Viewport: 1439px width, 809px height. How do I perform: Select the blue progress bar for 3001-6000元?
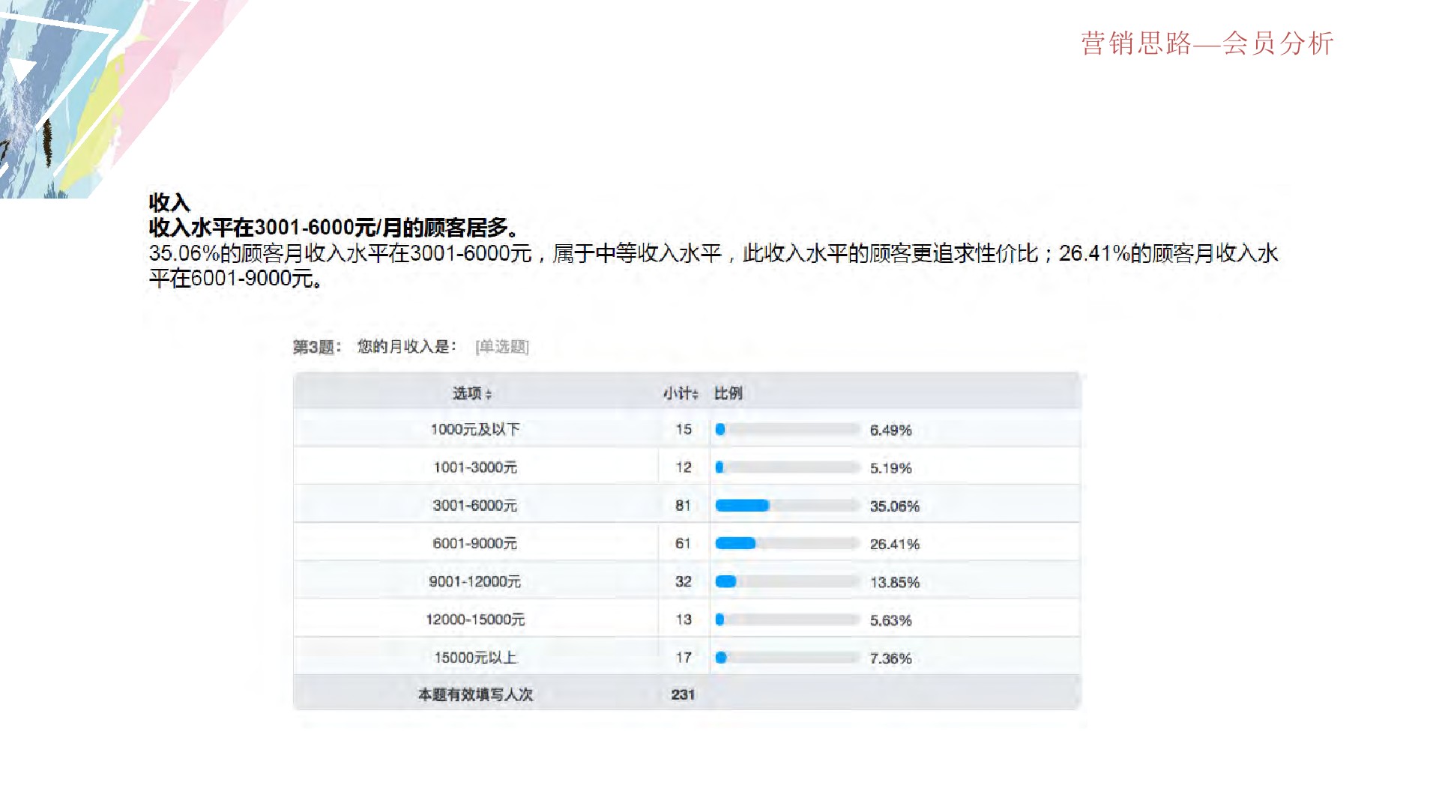[x=743, y=506]
